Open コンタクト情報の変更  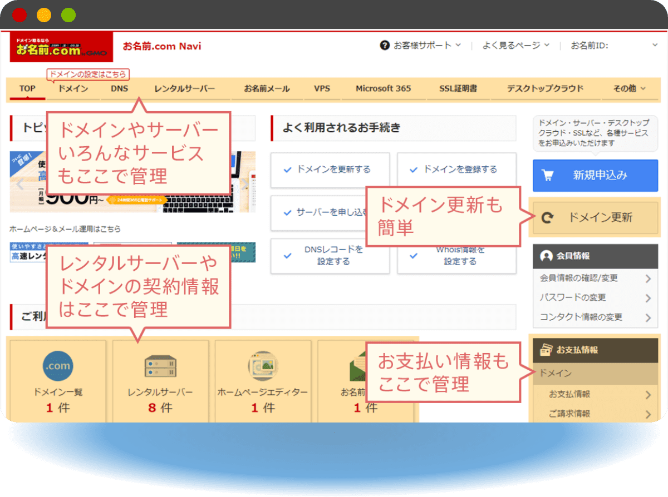[595, 317]
